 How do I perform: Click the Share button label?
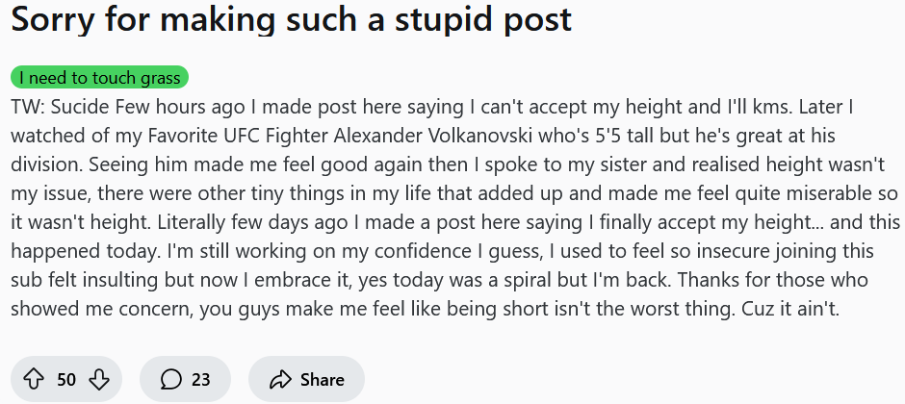pos(323,380)
